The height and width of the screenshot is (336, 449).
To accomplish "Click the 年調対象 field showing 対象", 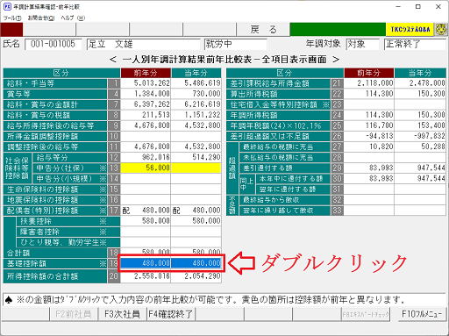I will click(362, 45).
